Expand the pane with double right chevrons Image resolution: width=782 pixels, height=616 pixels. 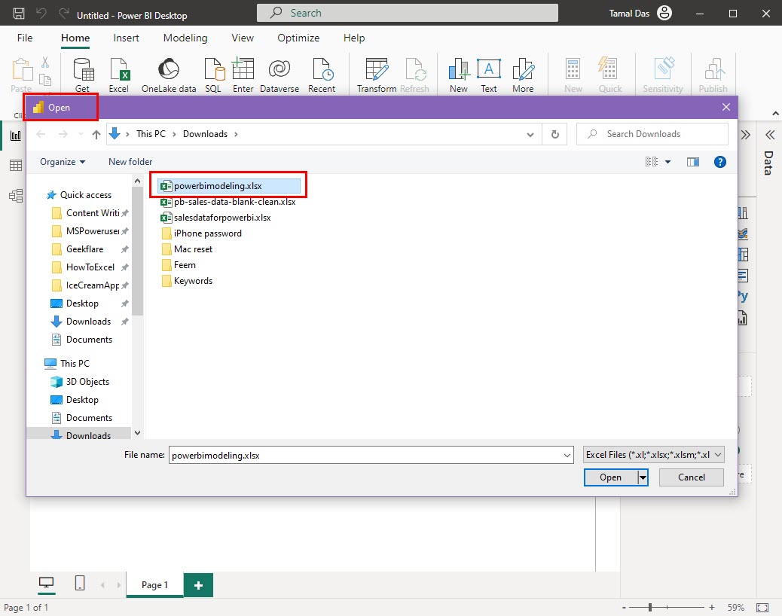click(746, 135)
